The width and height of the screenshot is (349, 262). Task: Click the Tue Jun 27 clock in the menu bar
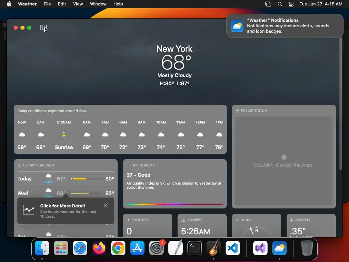tap(321, 4)
